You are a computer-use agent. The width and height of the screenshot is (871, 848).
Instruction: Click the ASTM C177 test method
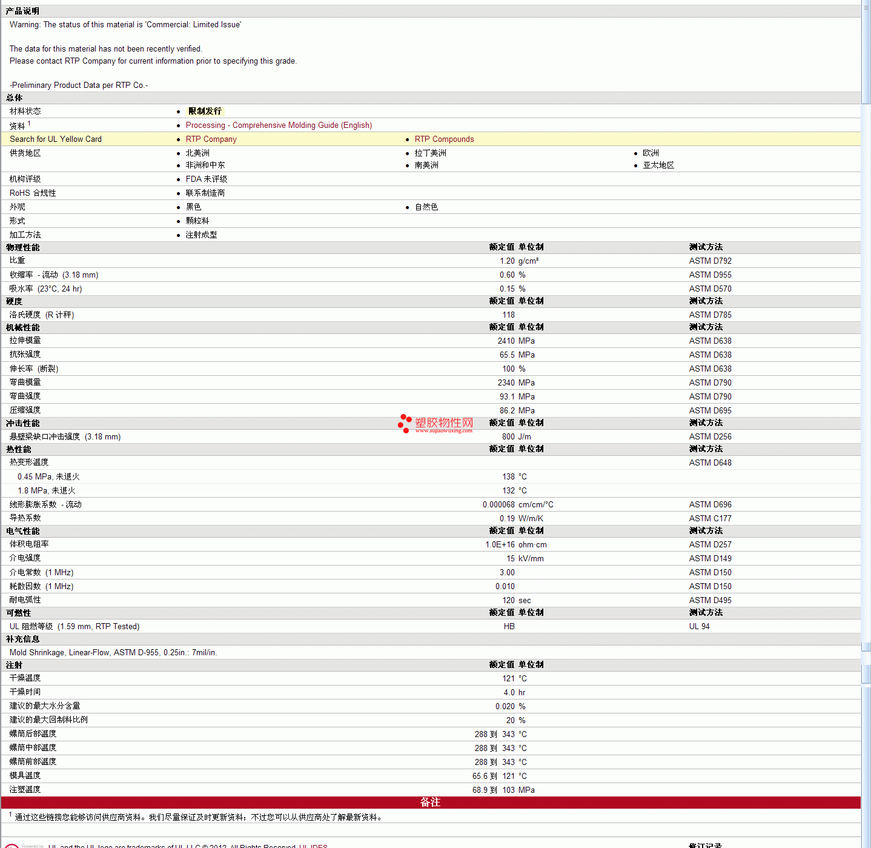pos(710,519)
